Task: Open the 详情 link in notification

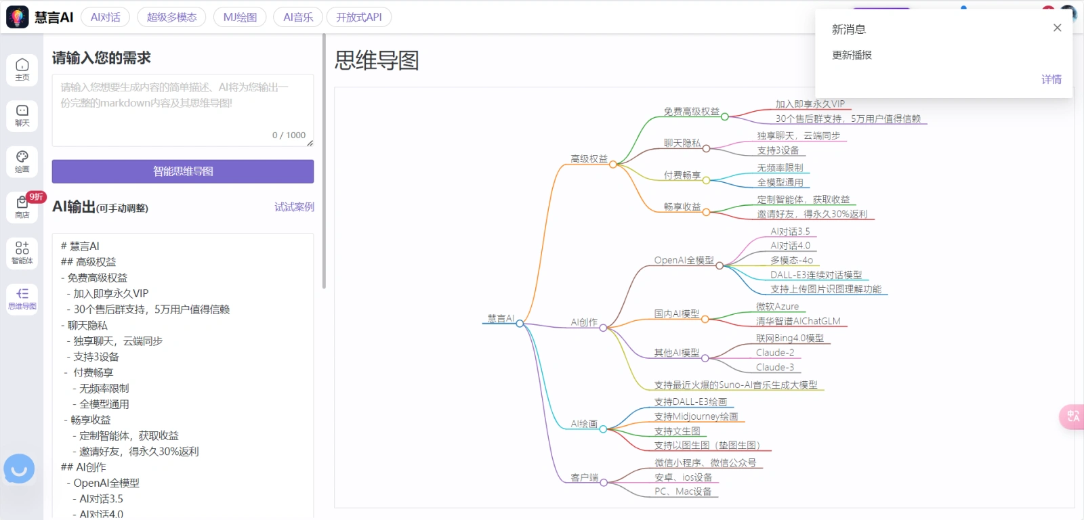Action: coord(1051,79)
